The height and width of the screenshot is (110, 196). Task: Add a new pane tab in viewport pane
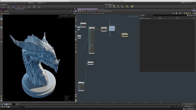[x=25, y=9]
